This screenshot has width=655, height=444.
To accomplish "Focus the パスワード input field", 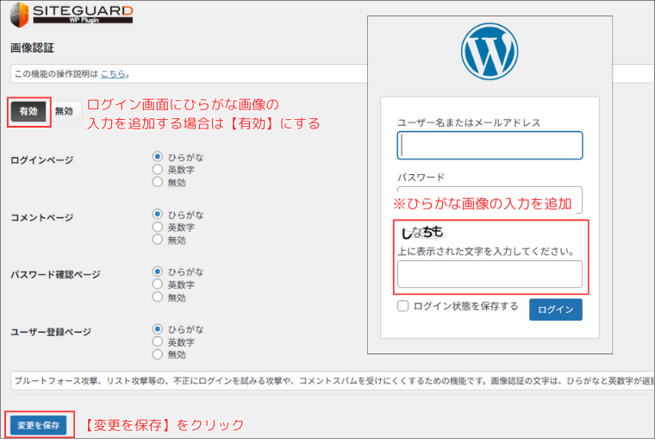I will [x=490, y=200].
